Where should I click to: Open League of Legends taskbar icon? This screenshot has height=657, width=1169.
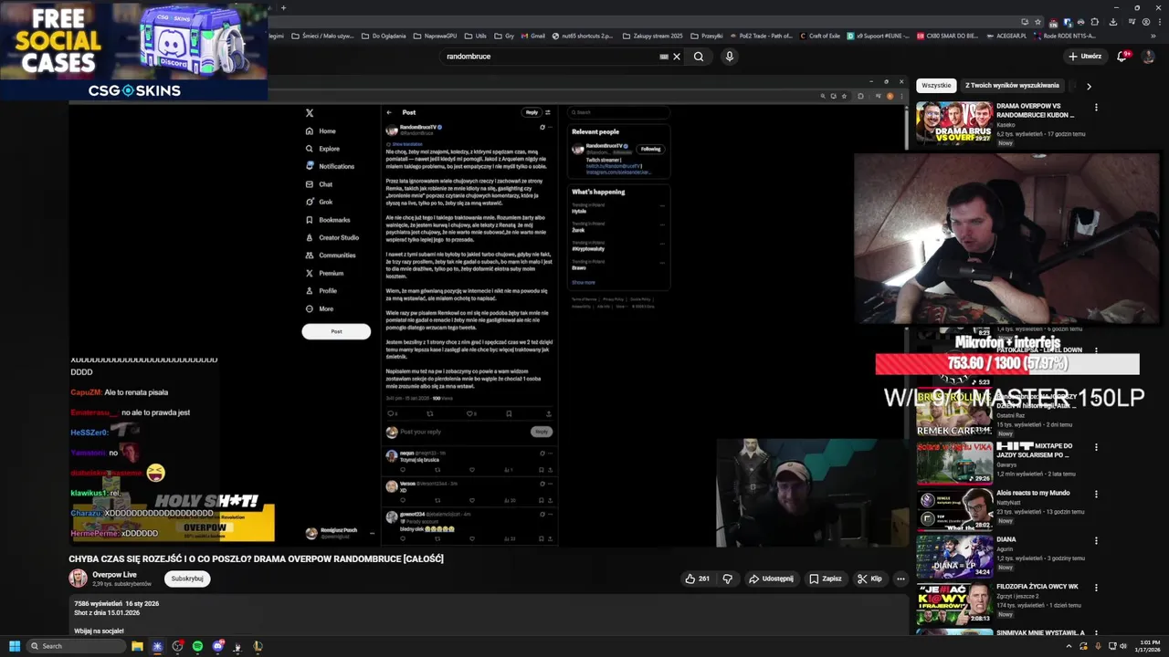pyautogui.click(x=258, y=646)
